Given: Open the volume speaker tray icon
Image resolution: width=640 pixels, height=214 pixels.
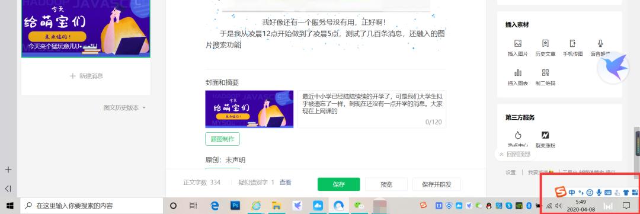Looking at the screenshot, I should (558, 206).
